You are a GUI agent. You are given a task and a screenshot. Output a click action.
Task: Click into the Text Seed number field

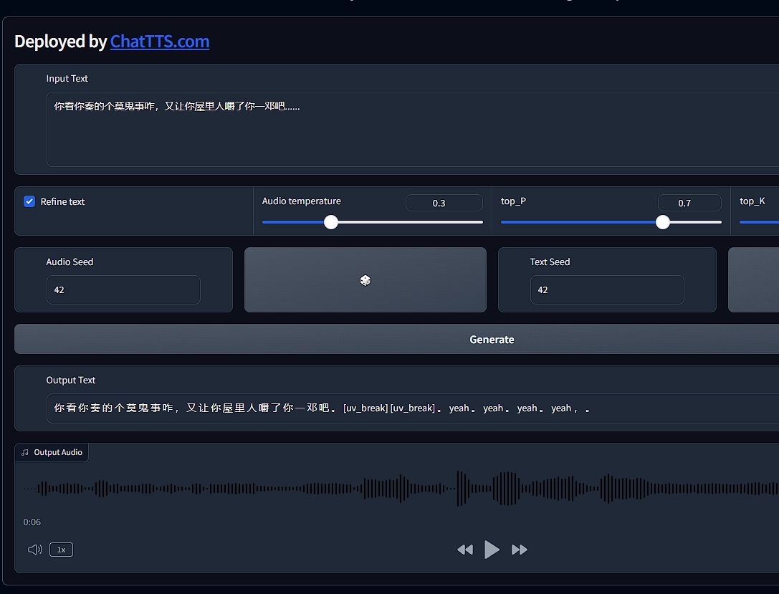pyautogui.click(x=606, y=290)
